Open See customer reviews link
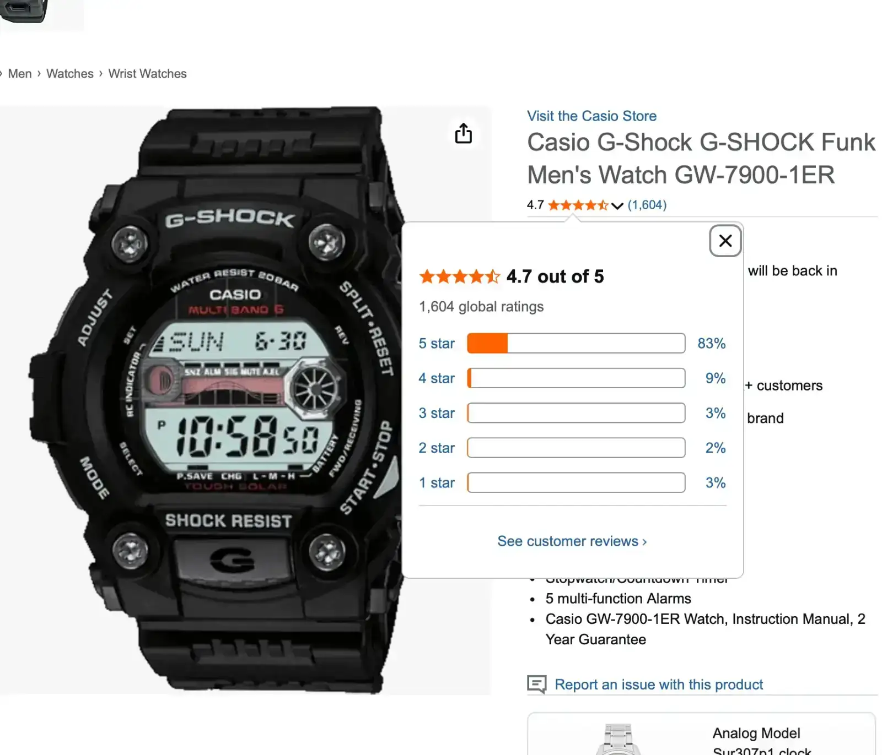The image size is (882, 755). (572, 541)
